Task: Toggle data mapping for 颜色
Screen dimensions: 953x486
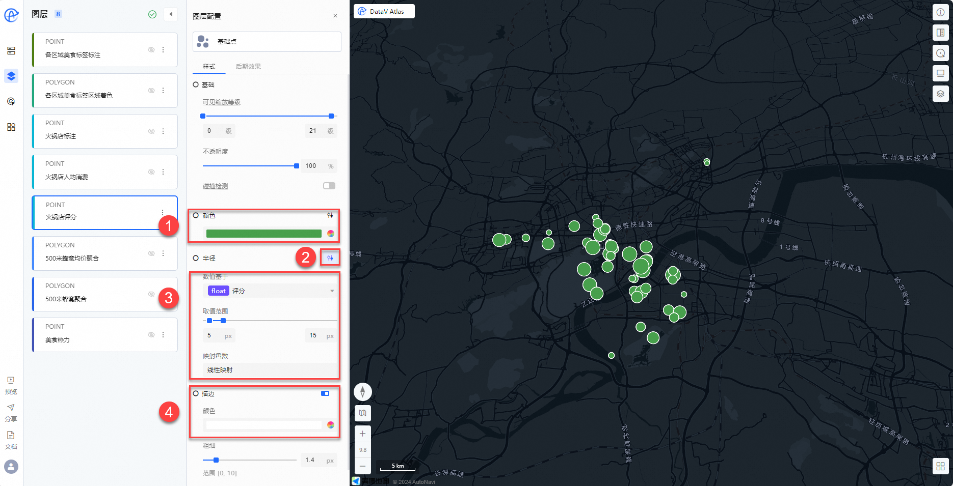Action: point(330,215)
